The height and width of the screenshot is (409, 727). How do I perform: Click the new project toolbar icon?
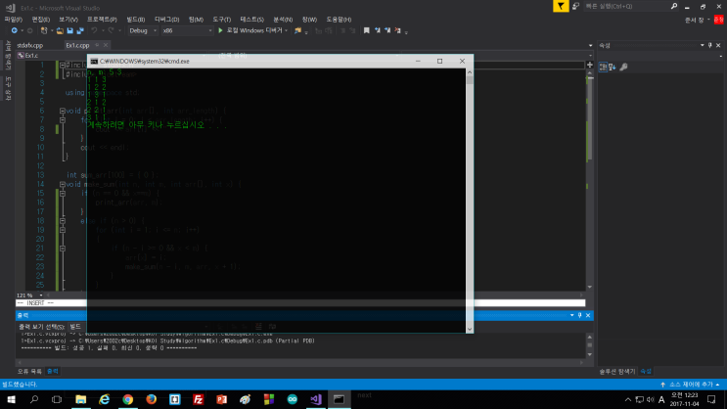click(x=44, y=30)
